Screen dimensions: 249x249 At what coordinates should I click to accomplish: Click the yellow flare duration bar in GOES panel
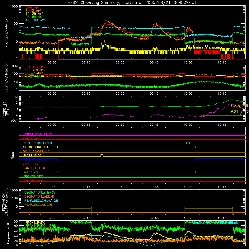(222, 115)
